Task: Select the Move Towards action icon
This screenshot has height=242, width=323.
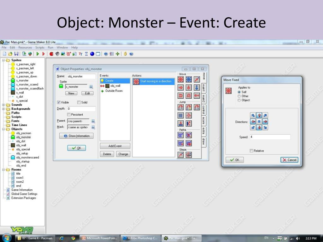Action: pyautogui.click(x=197, y=79)
